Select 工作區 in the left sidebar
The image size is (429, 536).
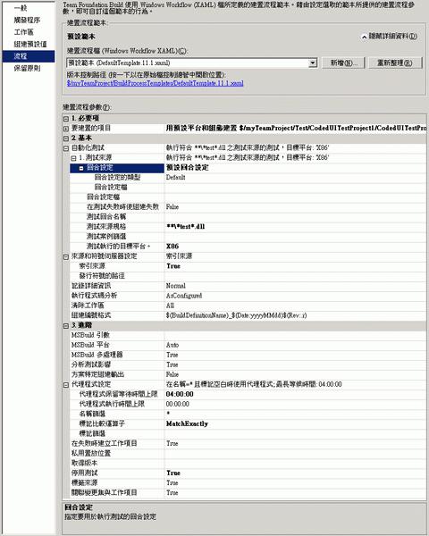[x=24, y=32]
